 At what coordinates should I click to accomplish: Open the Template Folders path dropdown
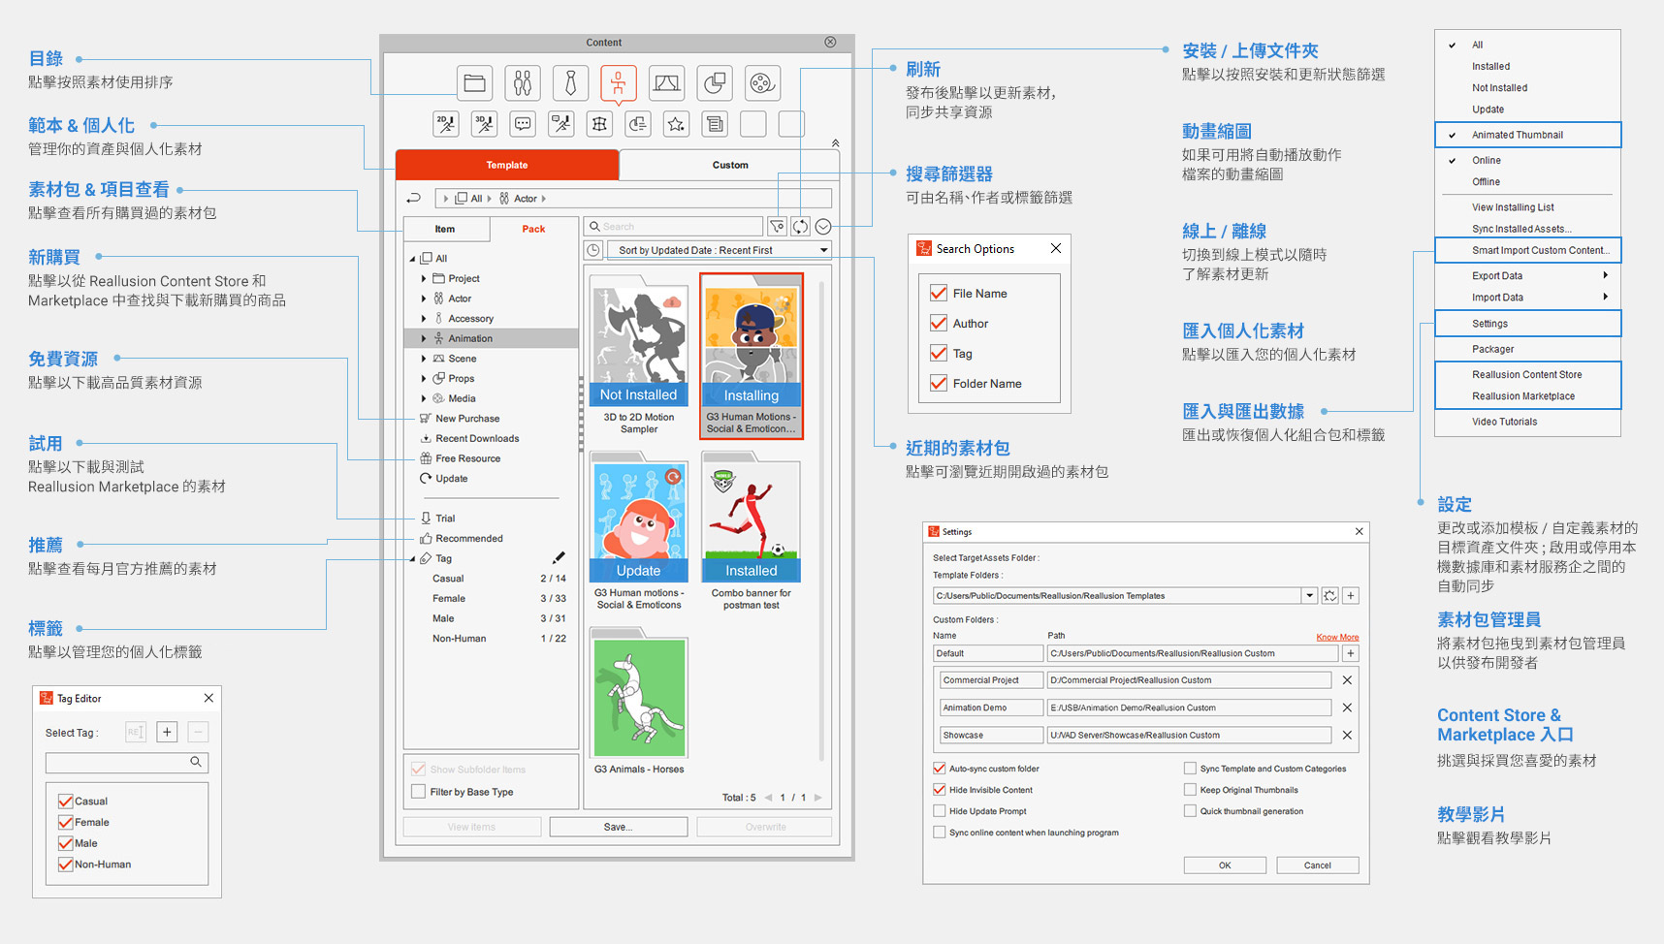point(1309,596)
